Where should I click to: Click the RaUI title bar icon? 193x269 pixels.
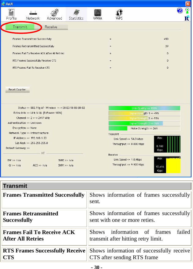pyautogui.click(x=3, y=4)
